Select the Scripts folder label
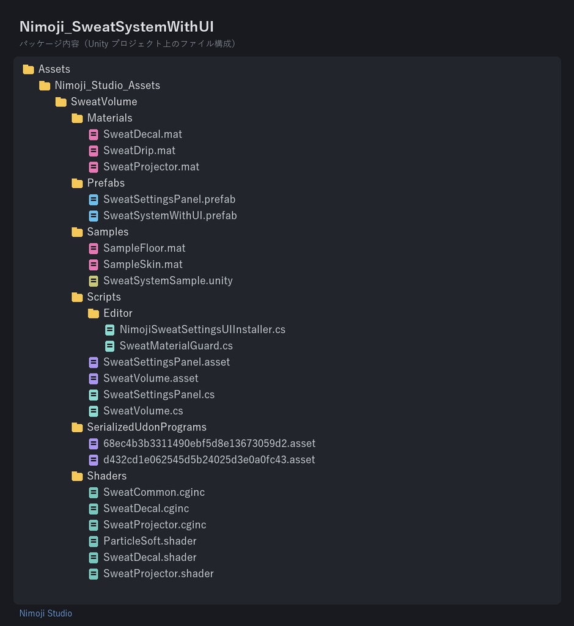Image resolution: width=574 pixels, height=626 pixels. click(x=104, y=297)
